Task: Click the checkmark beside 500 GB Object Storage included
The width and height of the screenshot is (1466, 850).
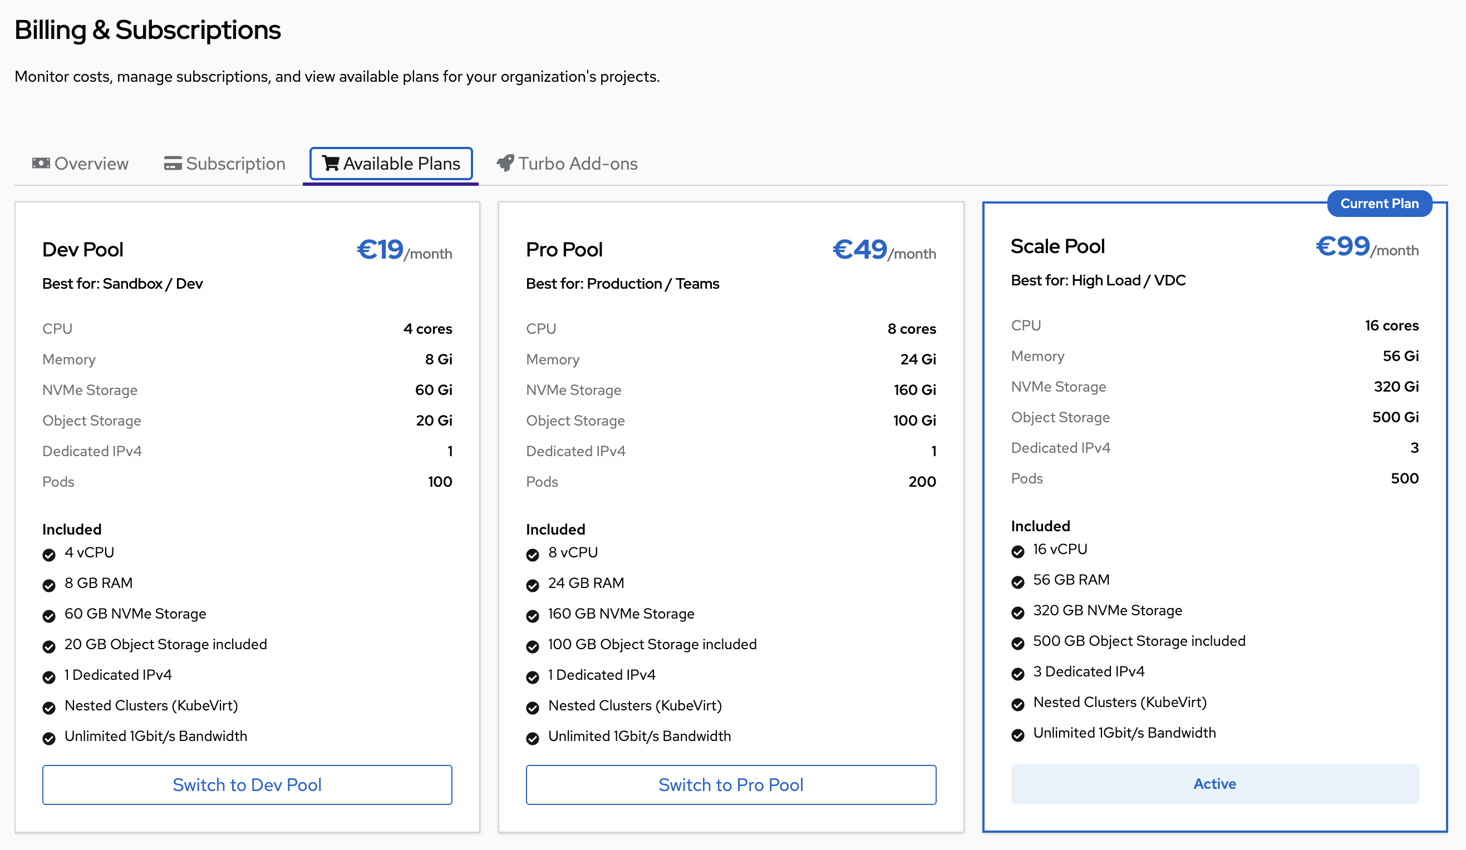Action: pyautogui.click(x=1017, y=643)
